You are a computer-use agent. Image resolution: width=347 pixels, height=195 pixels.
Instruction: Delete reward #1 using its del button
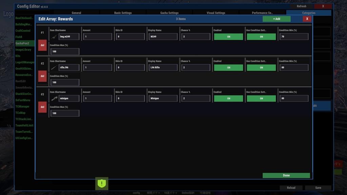click(x=42, y=45)
